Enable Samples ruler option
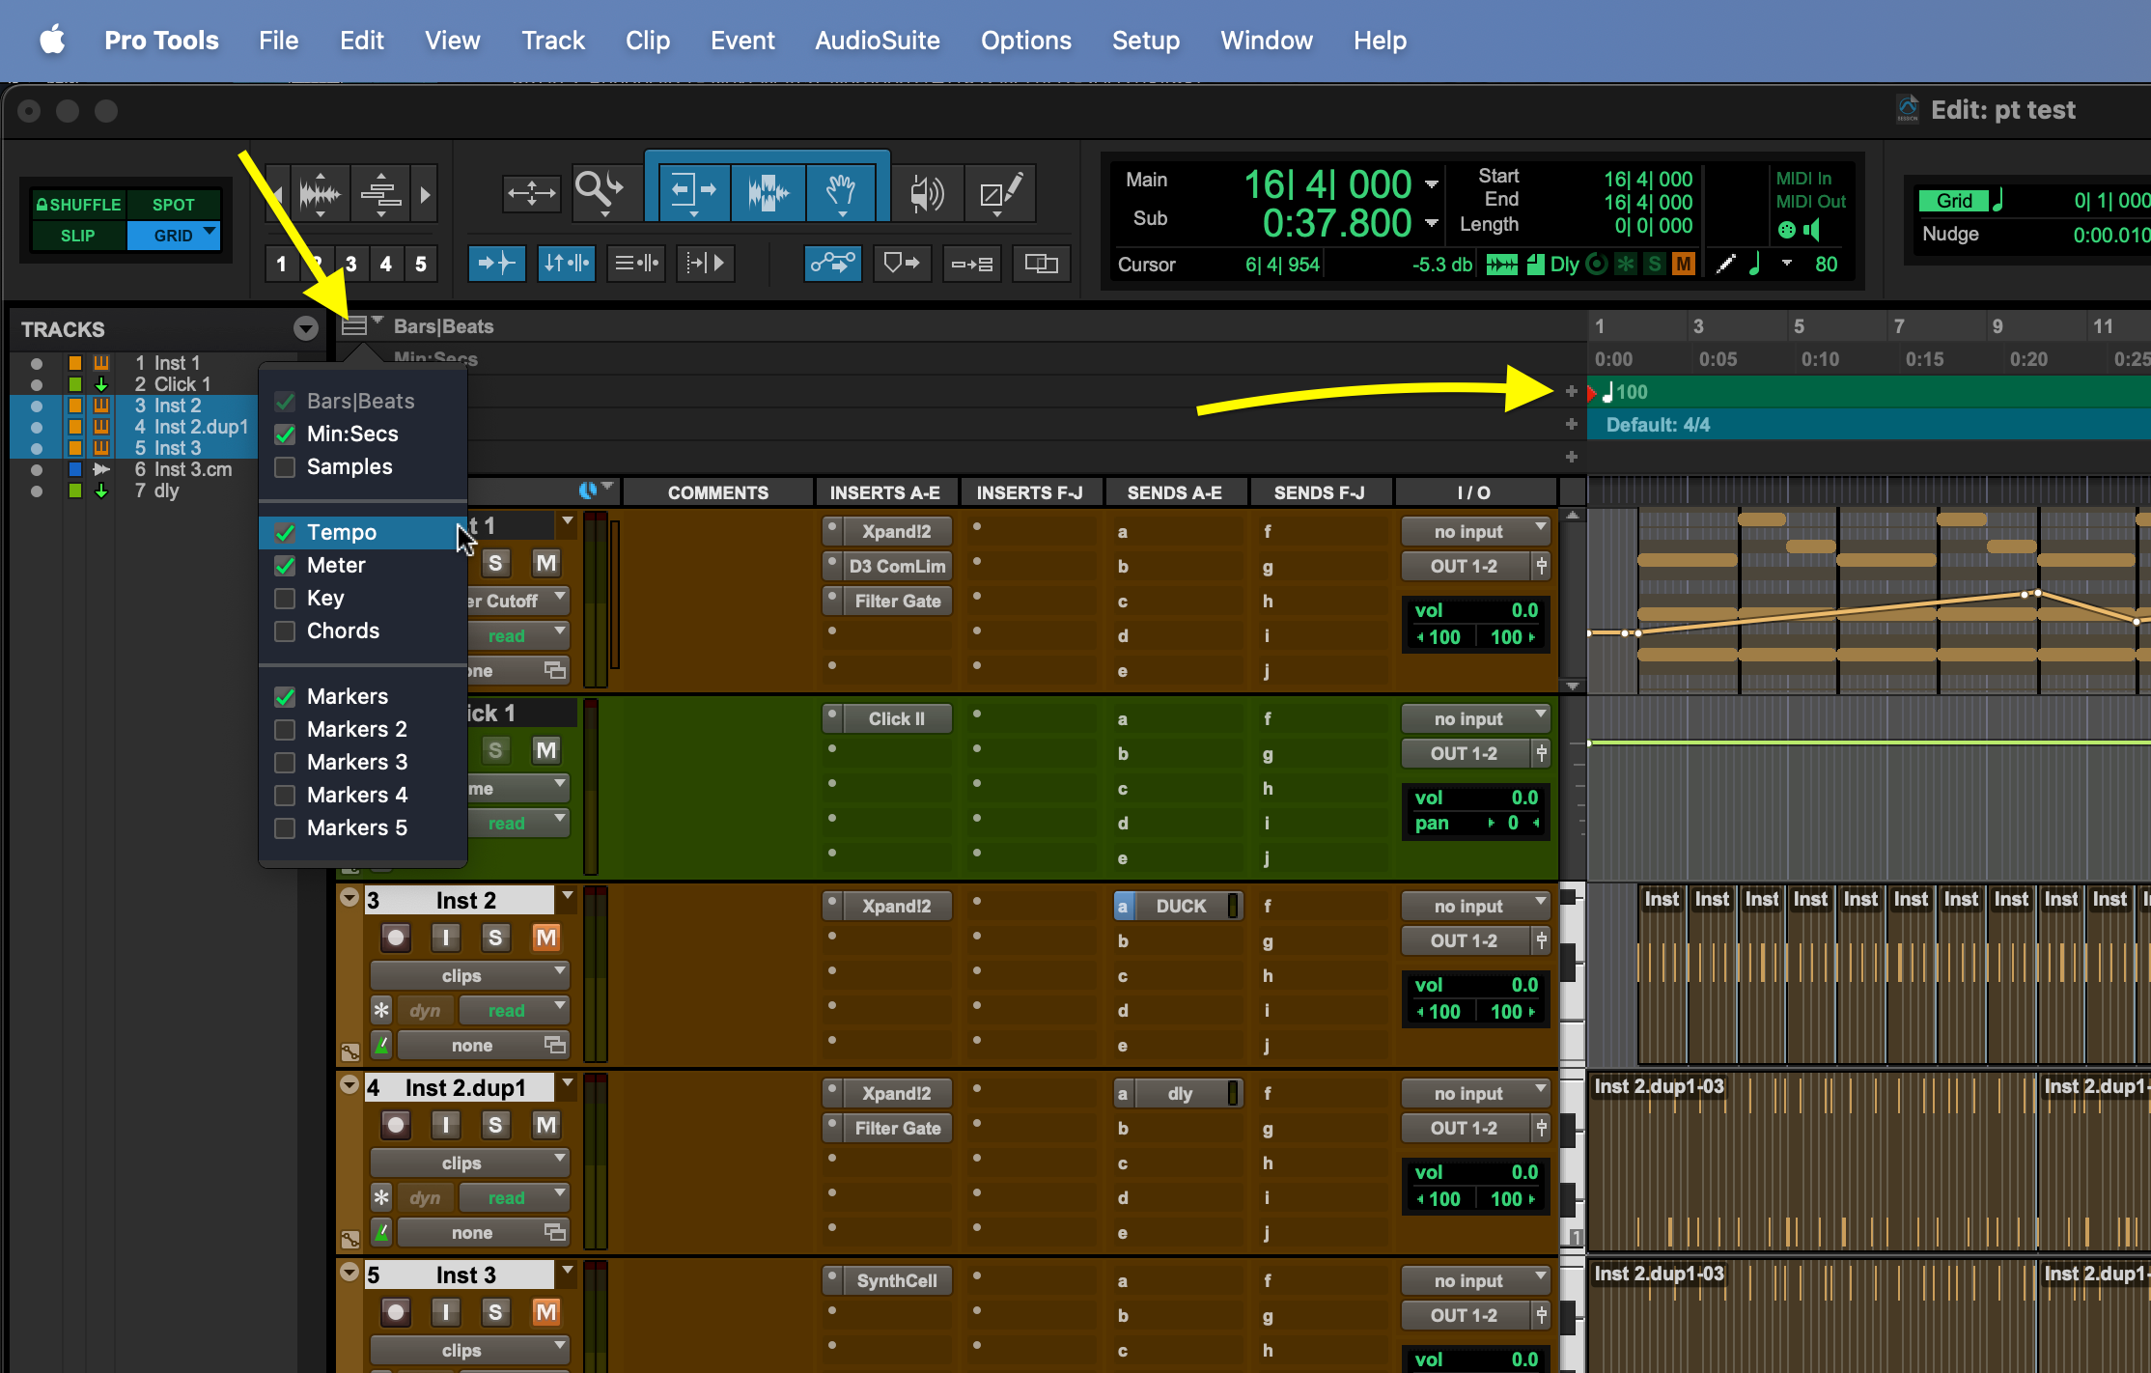The height and width of the screenshot is (1373, 2151). (285, 467)
